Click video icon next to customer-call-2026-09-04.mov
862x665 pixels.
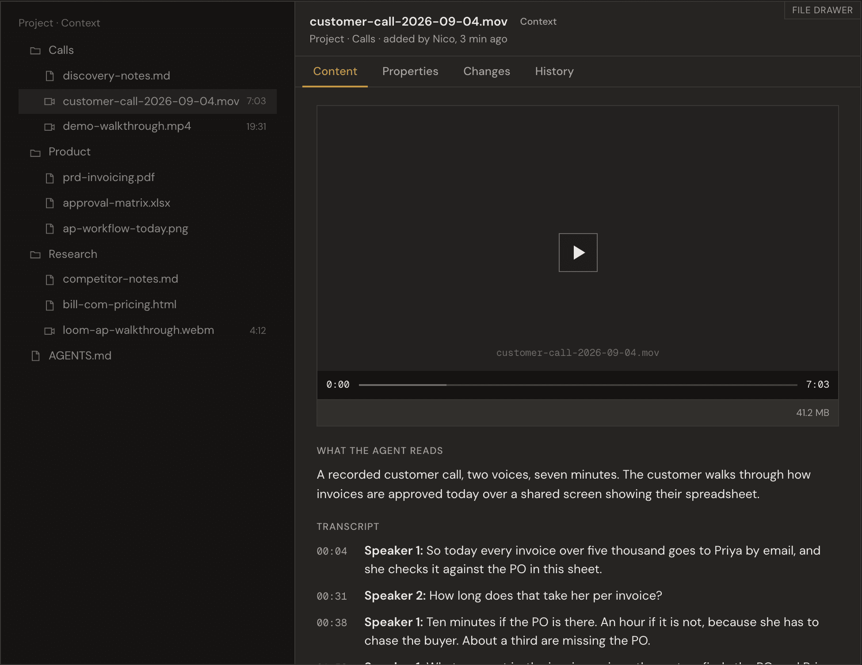(50, 102)
